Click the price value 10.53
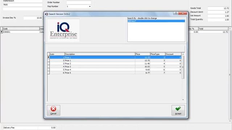 [x=147, y=66]
